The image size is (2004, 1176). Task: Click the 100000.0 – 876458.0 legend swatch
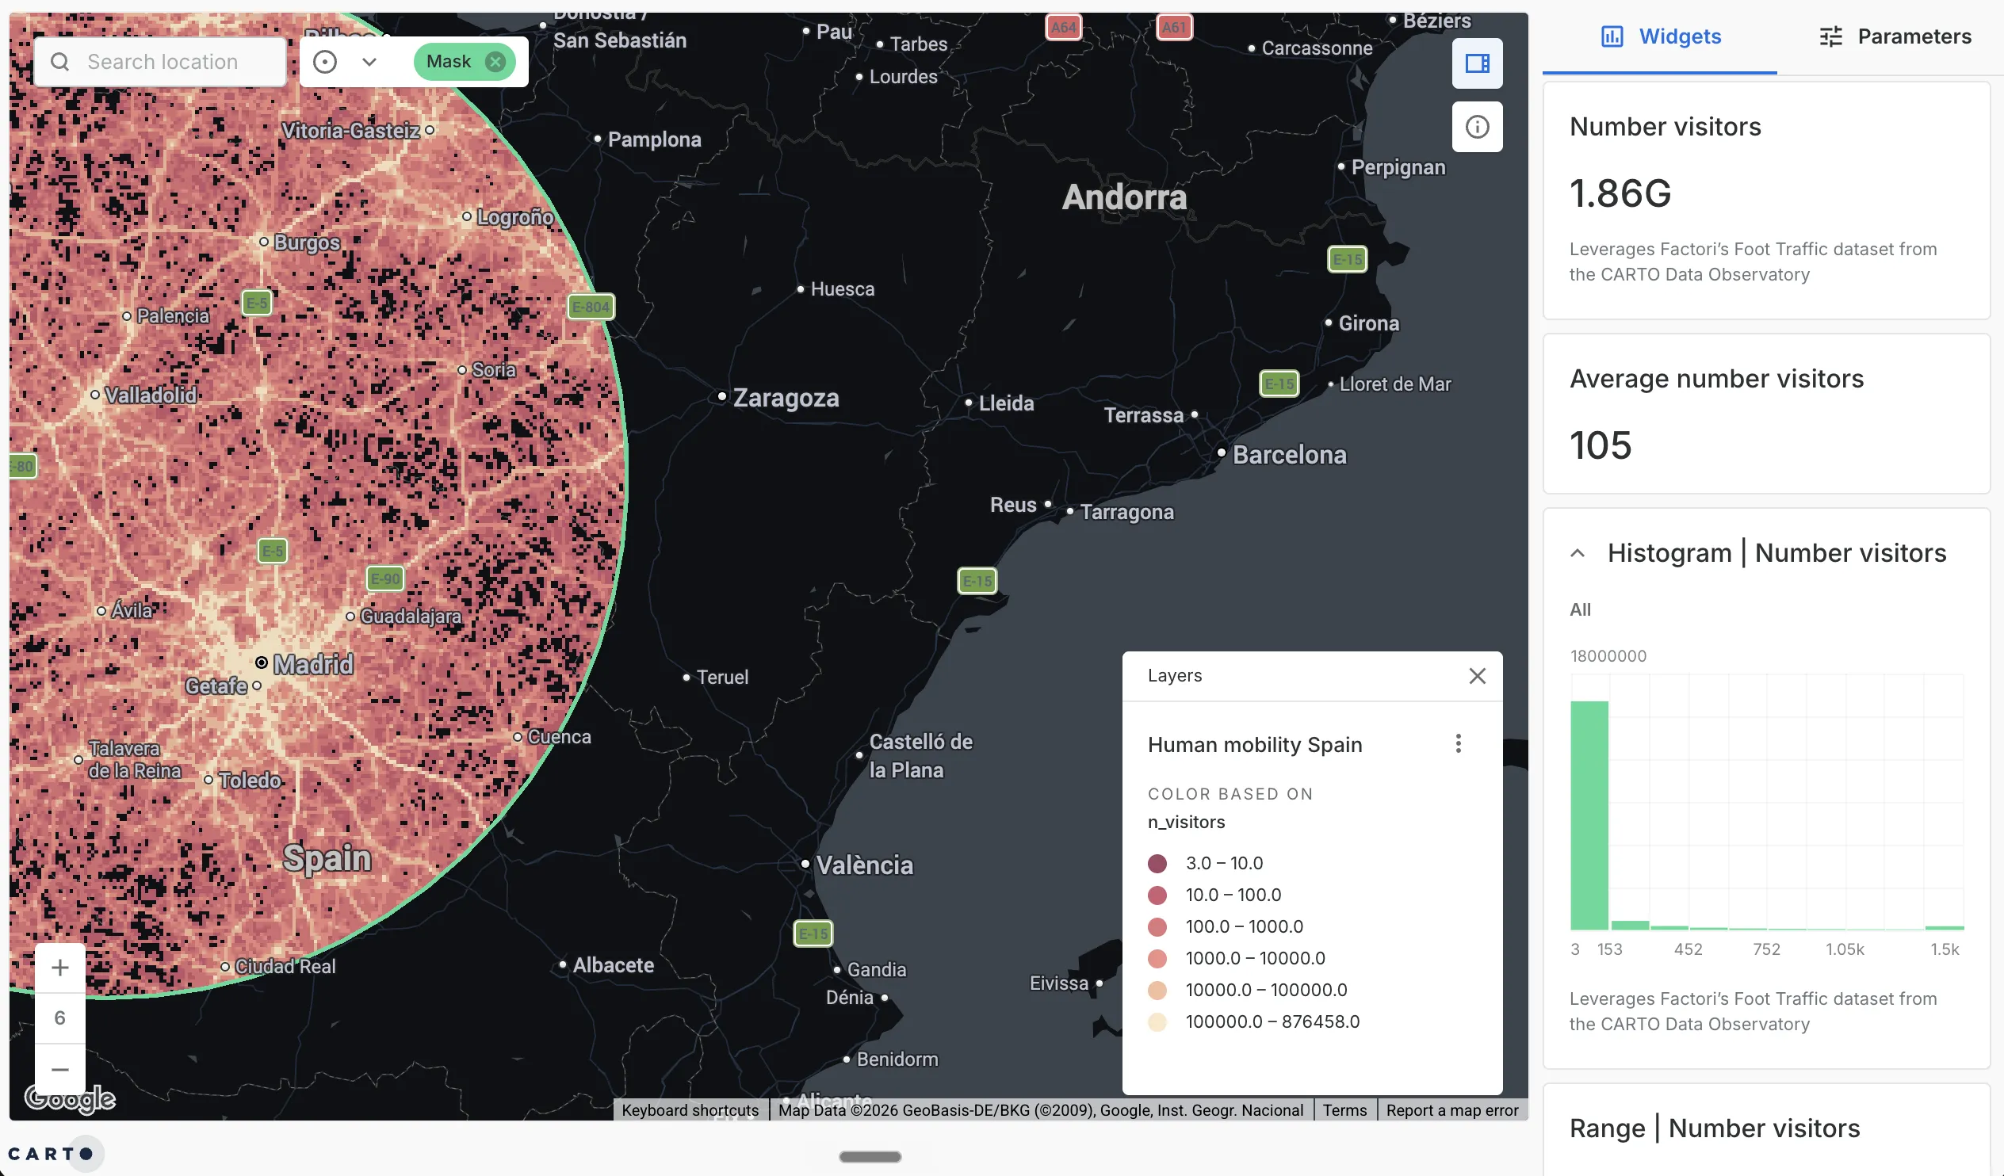point(1157,1022)
